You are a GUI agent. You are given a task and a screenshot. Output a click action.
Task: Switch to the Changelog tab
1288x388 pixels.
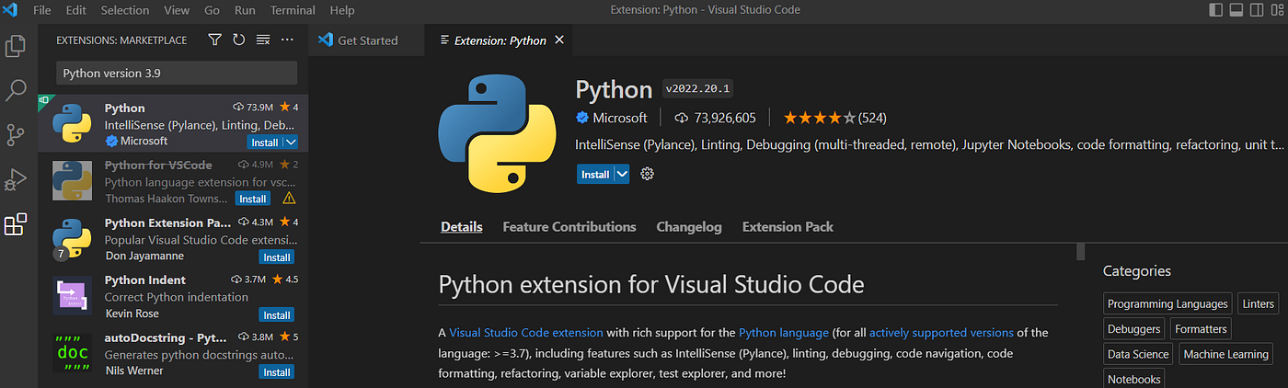coord(688,226)
